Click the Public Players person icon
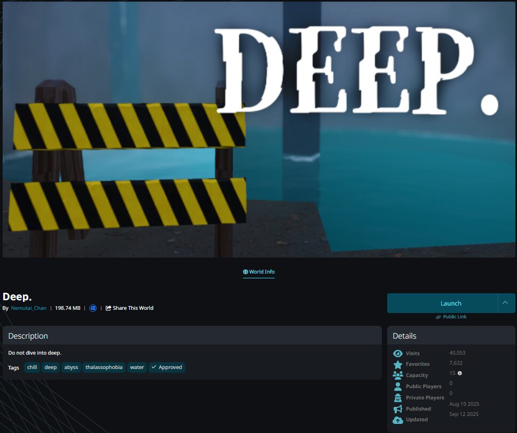This screenshot has width=517, height=433. pyautogui.click(x=398, y=387)
